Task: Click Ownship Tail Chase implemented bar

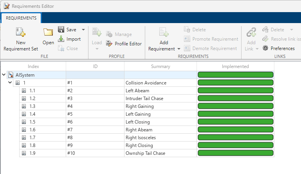Action: [x=236, y=153]
